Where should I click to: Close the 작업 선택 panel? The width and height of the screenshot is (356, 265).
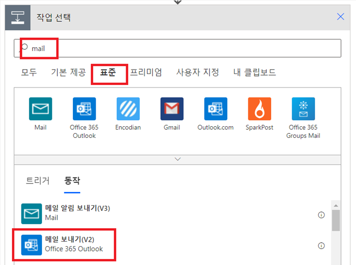coord(341,16)
